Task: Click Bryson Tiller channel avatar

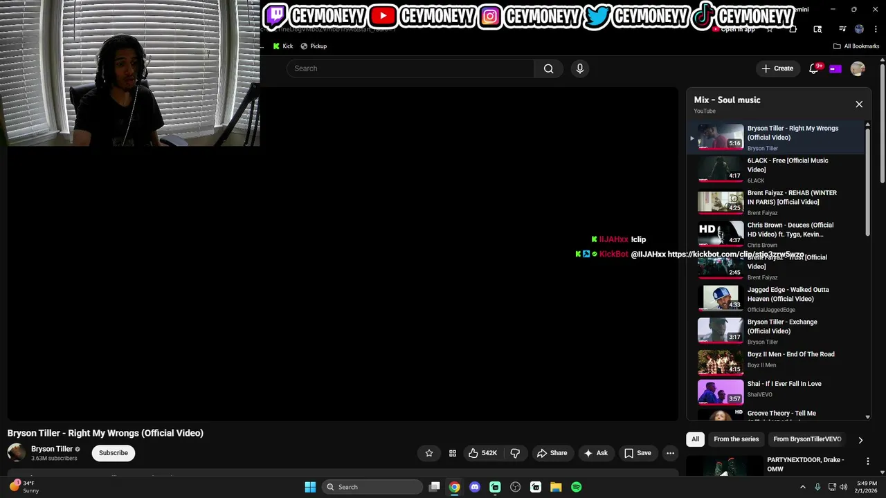Action: pos(17,453)
